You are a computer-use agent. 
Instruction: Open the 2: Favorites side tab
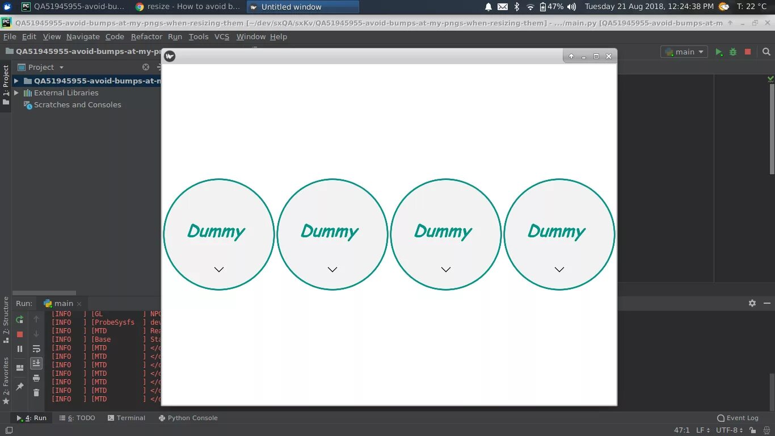pos(6,380)
